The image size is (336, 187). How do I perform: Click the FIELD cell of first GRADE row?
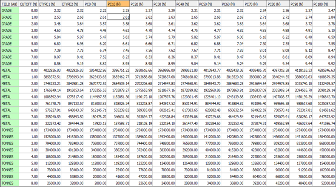coord(9,10)
